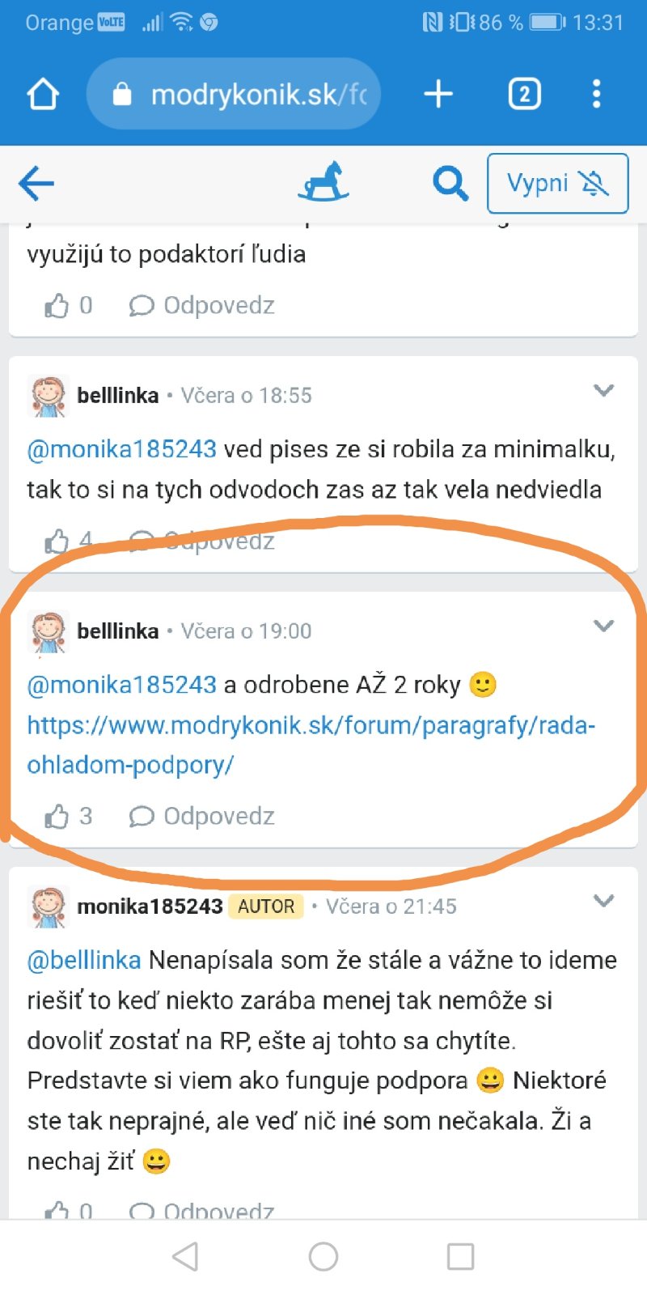Like the comment showing 0 likes at top

point(68,305)
